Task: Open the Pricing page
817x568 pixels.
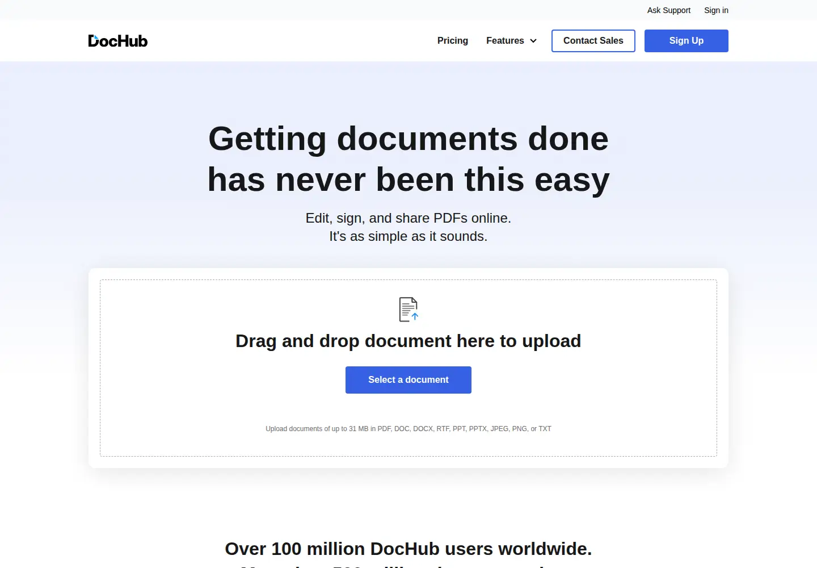Action: pyautogui.click(x=453, y=41)
